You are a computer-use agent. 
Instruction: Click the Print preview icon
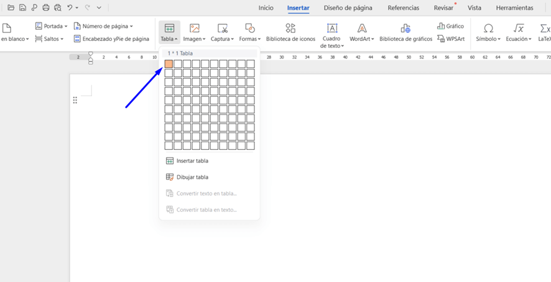pos(58,7)
